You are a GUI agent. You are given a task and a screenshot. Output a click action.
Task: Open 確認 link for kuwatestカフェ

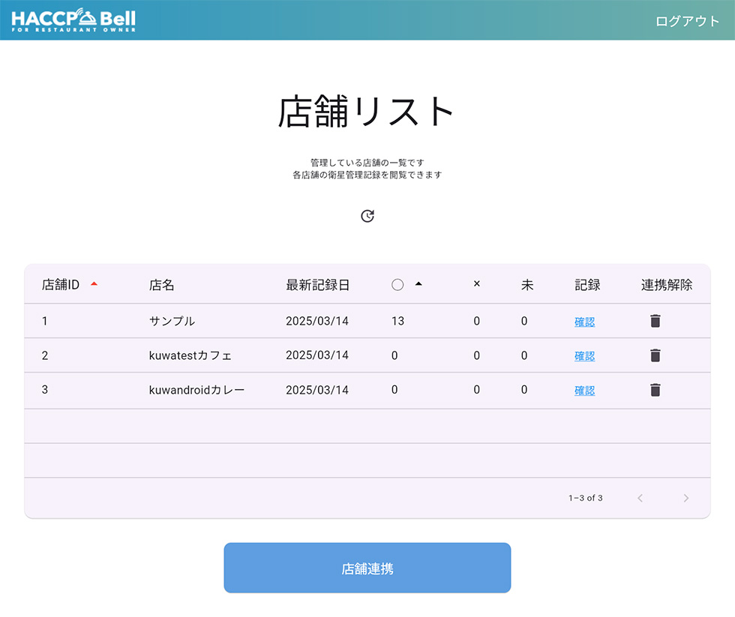[584, 356]
